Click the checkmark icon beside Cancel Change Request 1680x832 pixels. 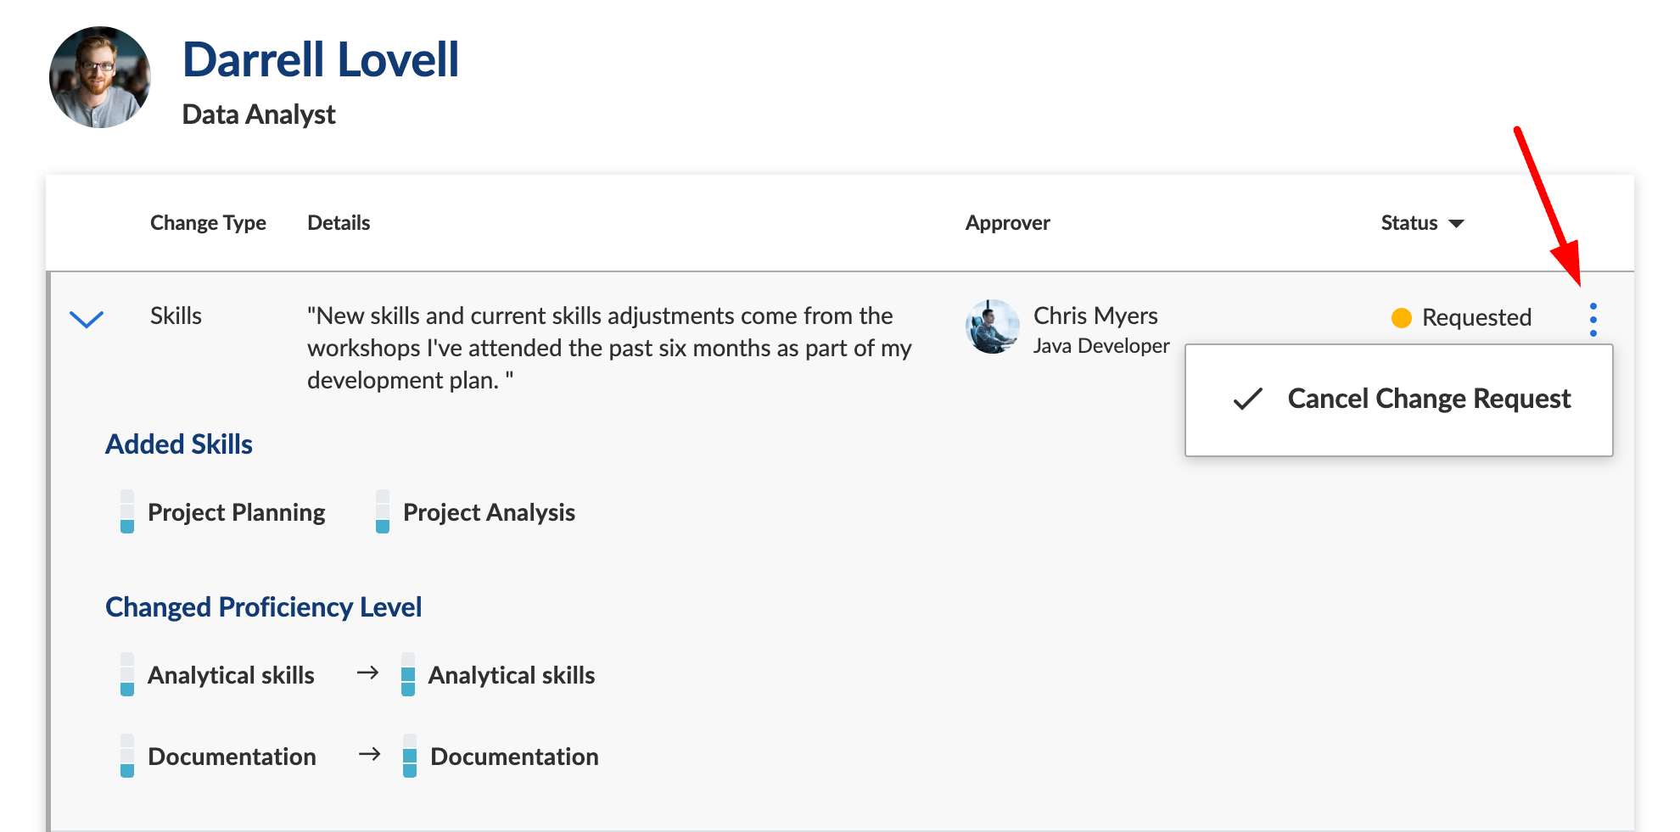pos(1248,399)
